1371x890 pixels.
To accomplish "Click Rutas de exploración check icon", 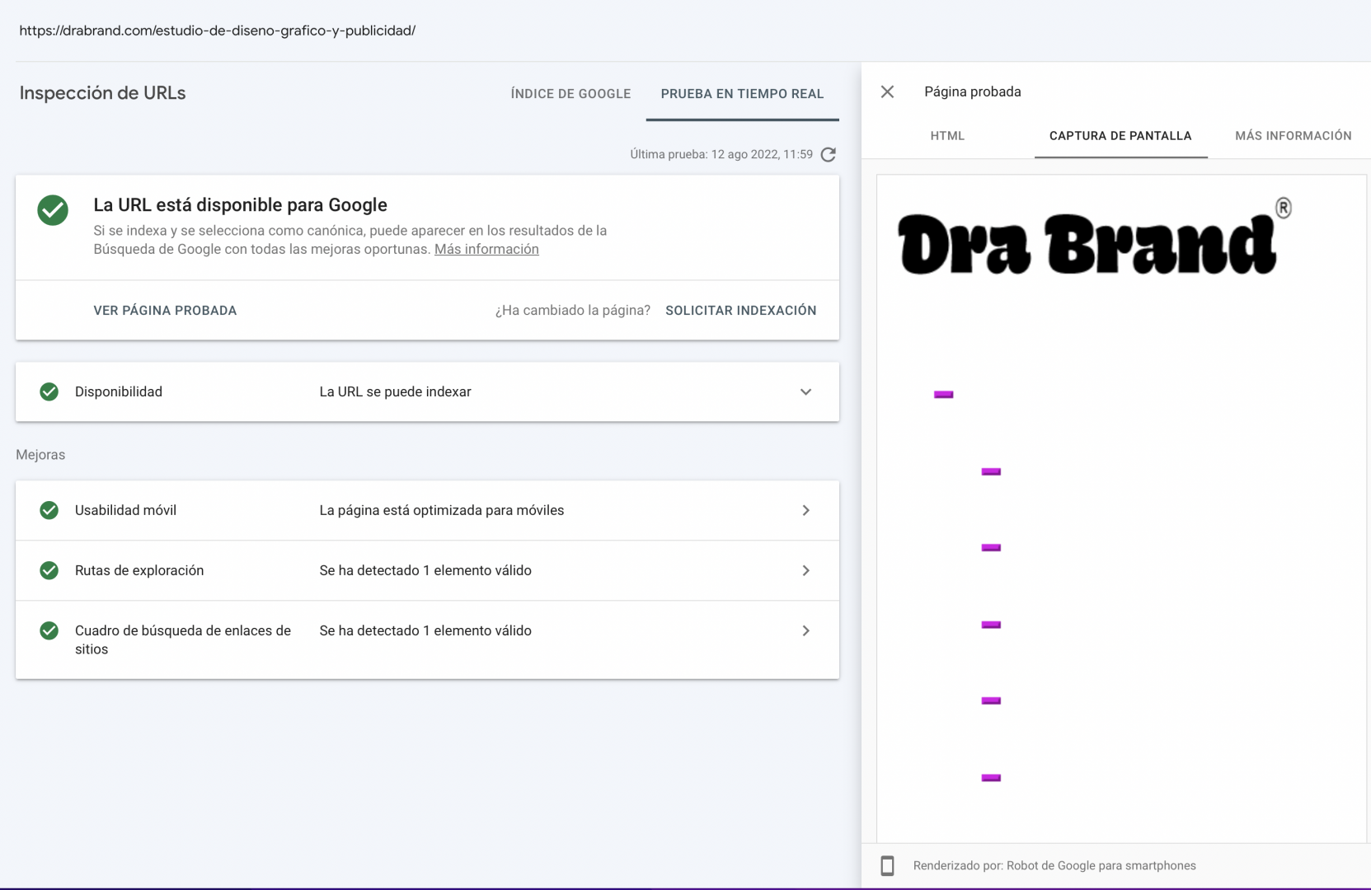I will (x=49, y=570).
